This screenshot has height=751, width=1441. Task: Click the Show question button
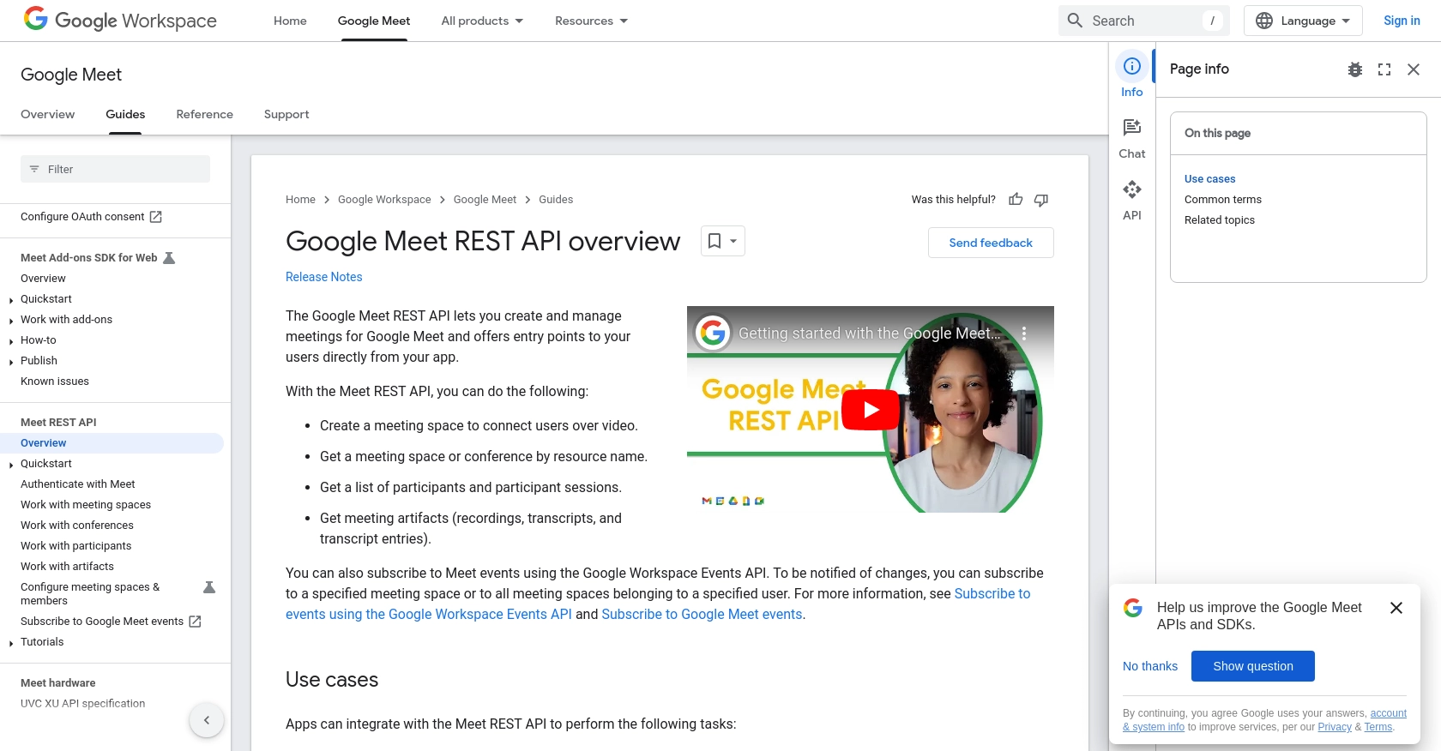[x=1253, y=666]
